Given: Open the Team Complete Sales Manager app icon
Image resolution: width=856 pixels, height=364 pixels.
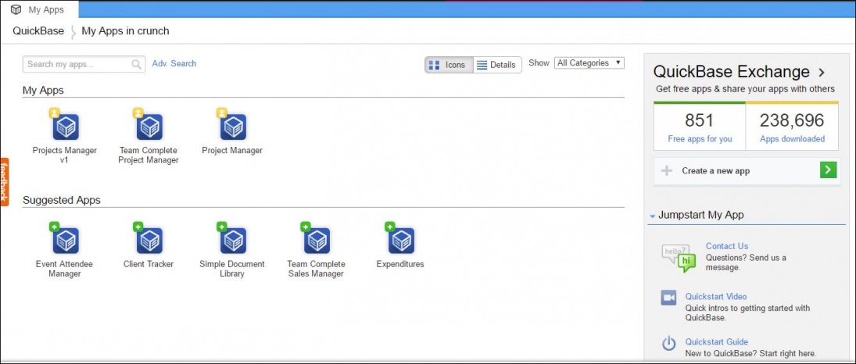Looking at the screenshot, I should pyautogui.click(x=317, y=241).
